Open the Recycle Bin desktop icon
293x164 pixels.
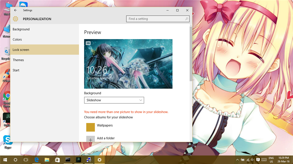point(6,54)
